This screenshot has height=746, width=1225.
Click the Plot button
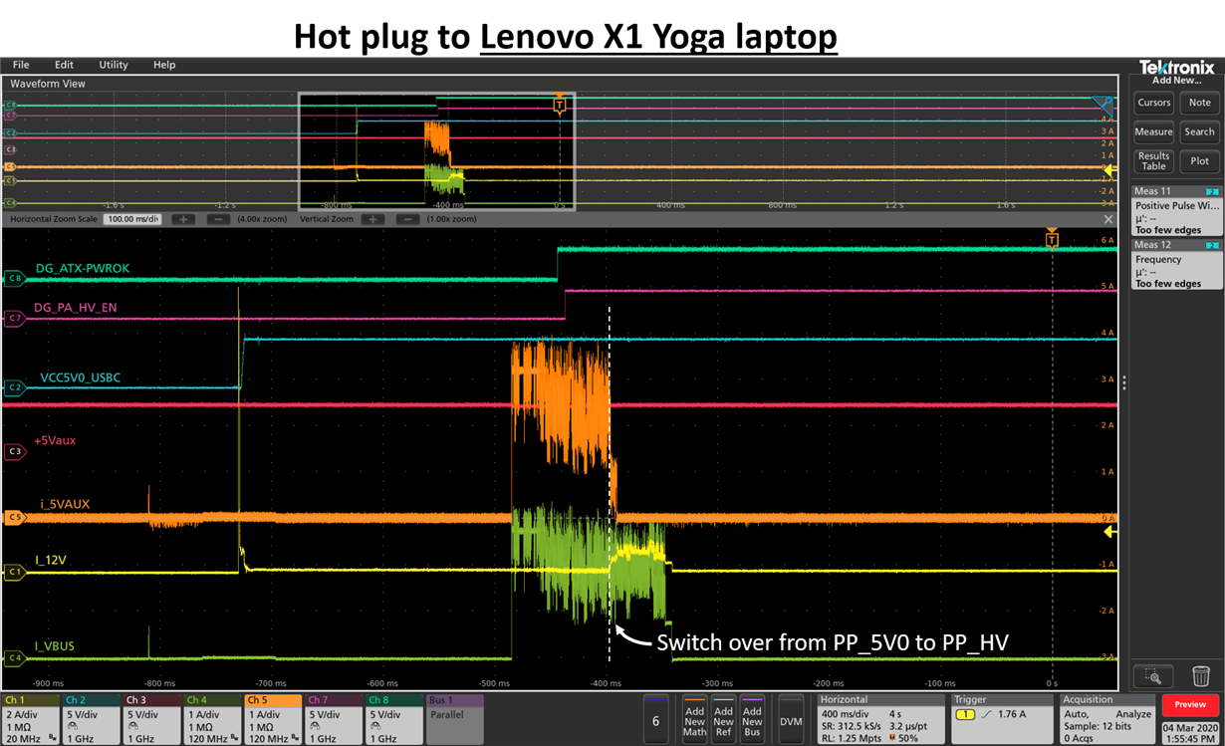pyautogui.click(x=1200, y=161)
